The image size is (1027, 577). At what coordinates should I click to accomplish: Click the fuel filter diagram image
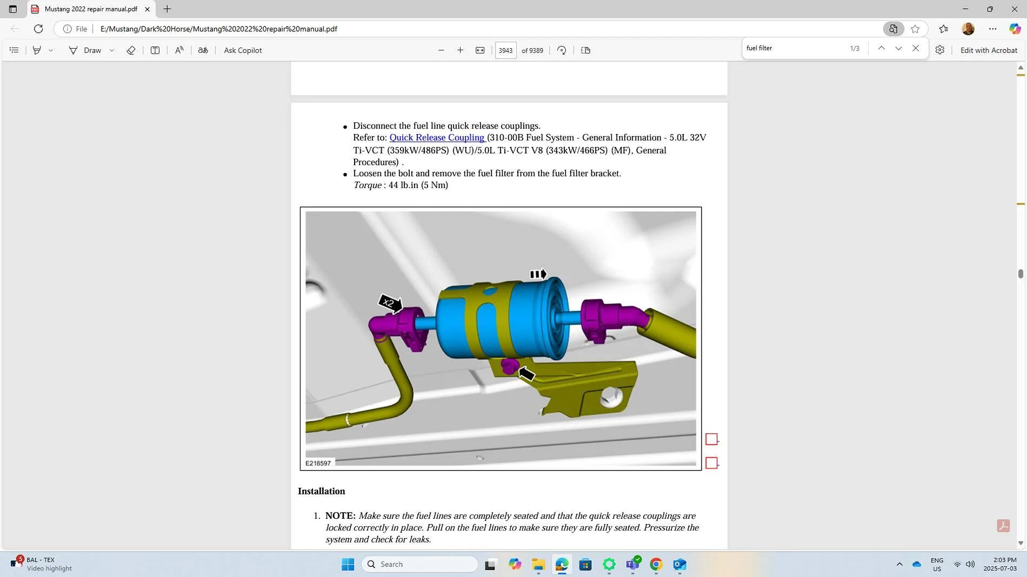(501, 338)
